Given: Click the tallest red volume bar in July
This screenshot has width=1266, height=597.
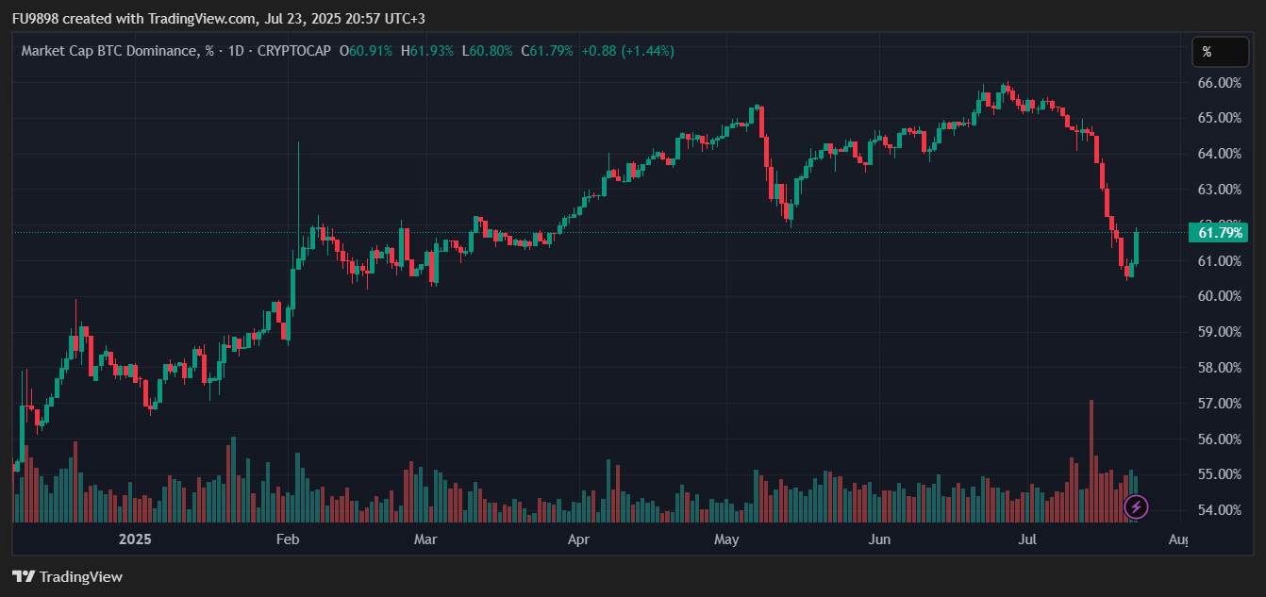Looking at the screenshot, I should tap(1091, 462).
